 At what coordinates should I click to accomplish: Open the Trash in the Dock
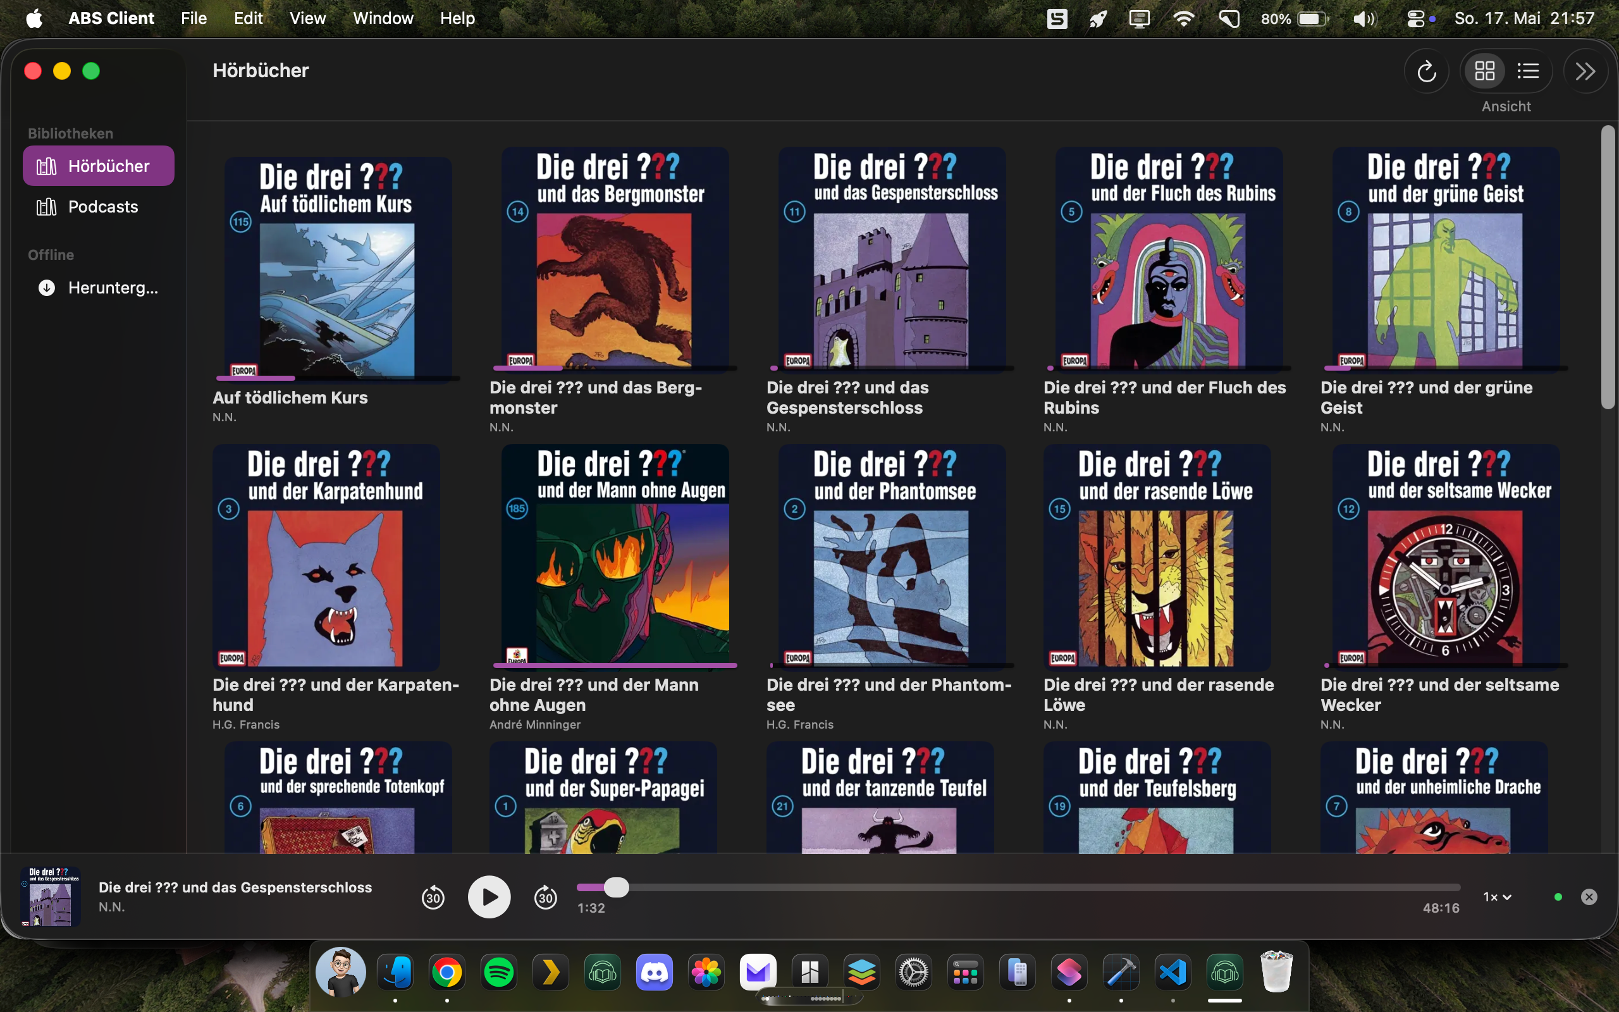click(1276, 972)
